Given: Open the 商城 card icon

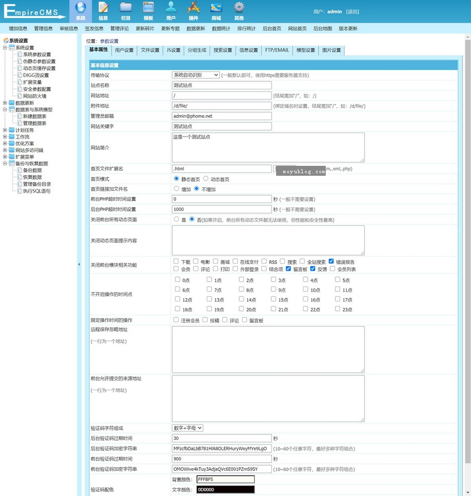Looking at the screenshot, I should 216,7.
